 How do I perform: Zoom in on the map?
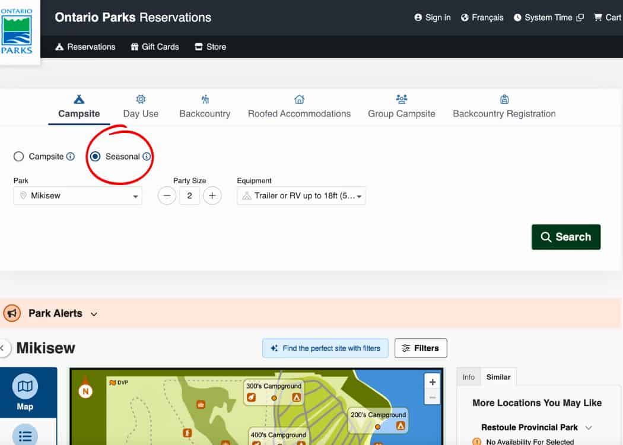(433, 382)
